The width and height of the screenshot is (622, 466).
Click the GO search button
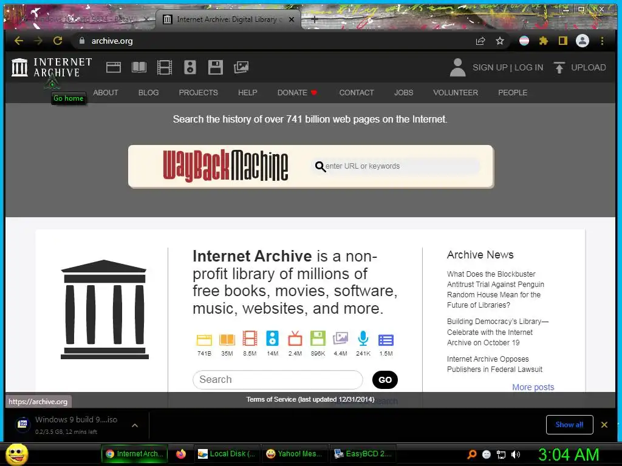pyautogui.click(x=384, y=380)
